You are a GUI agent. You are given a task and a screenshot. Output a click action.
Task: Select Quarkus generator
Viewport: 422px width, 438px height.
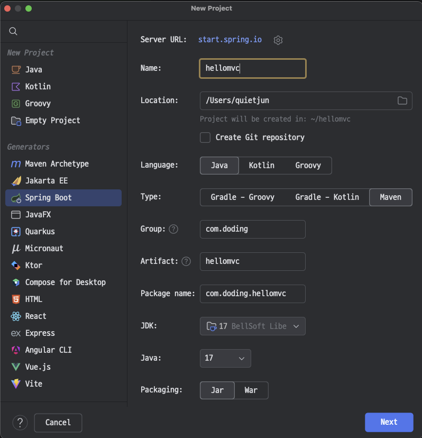63,232
